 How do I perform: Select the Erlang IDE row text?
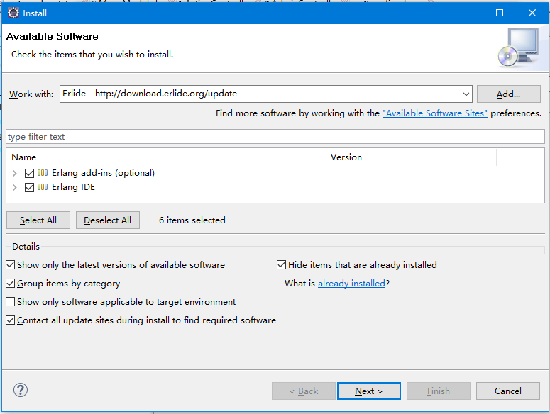[73, 187]
